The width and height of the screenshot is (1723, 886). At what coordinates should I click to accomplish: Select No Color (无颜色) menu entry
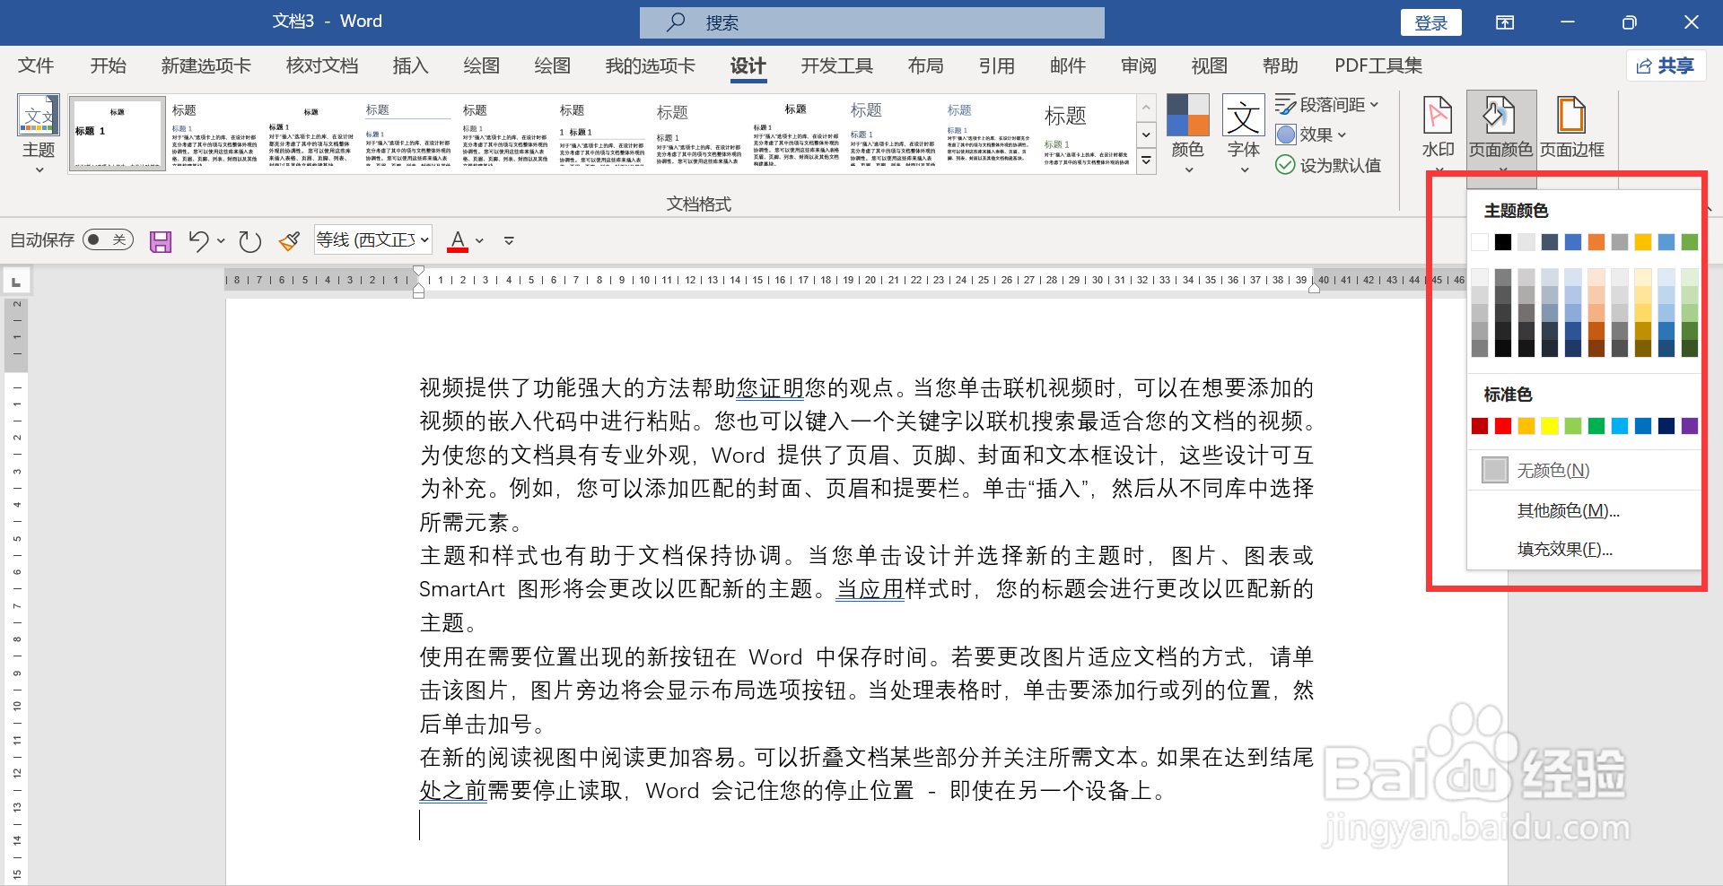click(x=1584, y=470)
